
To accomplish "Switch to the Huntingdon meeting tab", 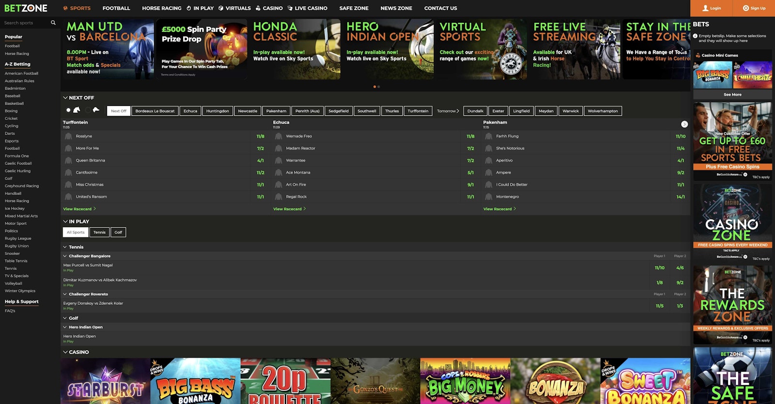I will [x=217, y=111].
